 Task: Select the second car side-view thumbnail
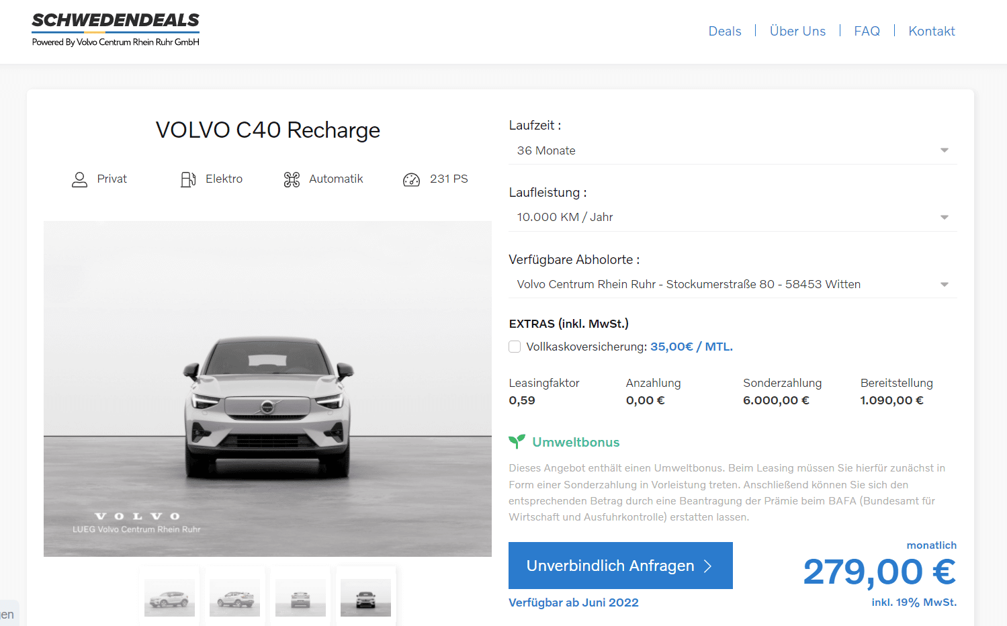234,597
